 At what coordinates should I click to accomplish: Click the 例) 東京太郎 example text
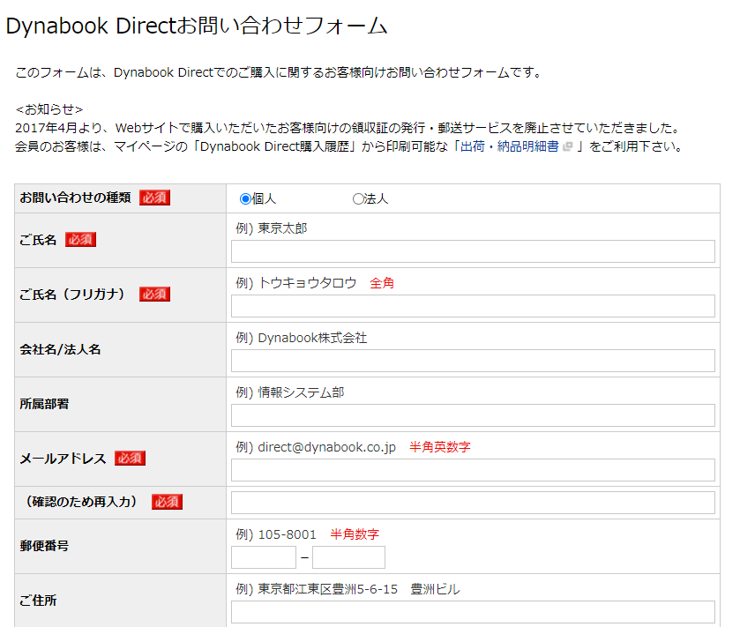coord(272,228)
